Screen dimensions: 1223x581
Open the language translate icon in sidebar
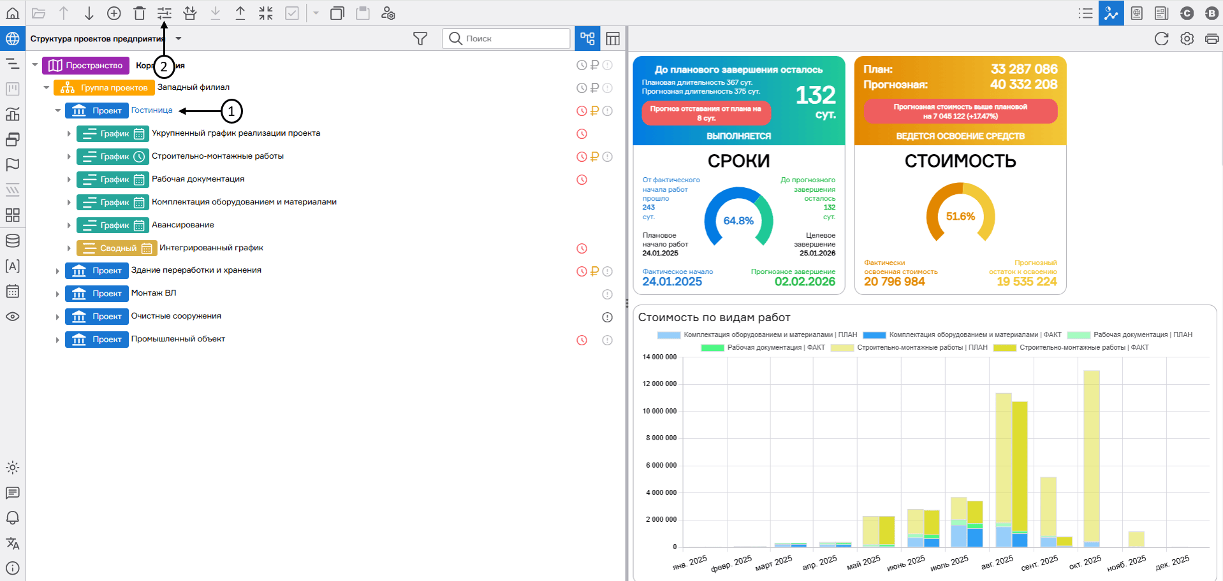pos(12,543)
